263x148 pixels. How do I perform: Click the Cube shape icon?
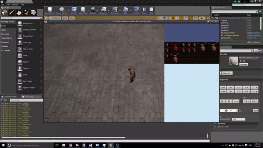pos(20,55)
